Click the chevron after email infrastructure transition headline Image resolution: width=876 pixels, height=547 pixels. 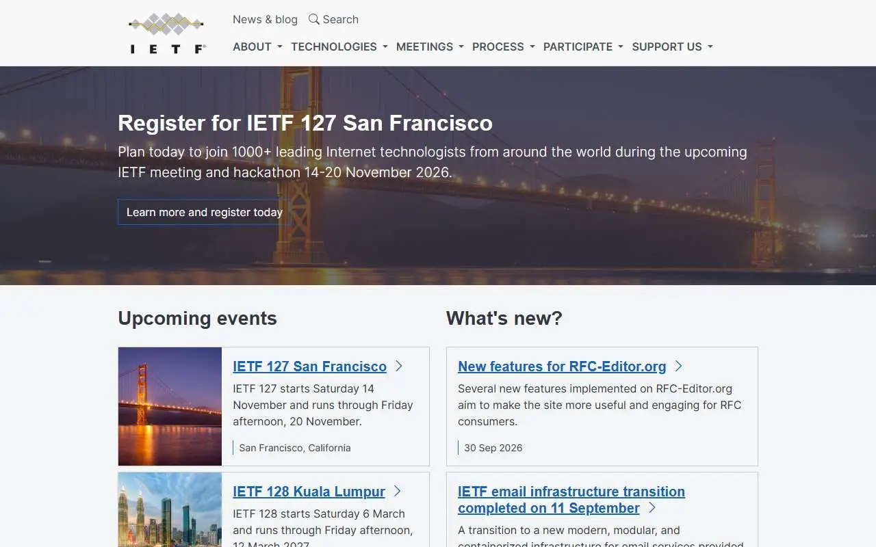tap(652, 508)
